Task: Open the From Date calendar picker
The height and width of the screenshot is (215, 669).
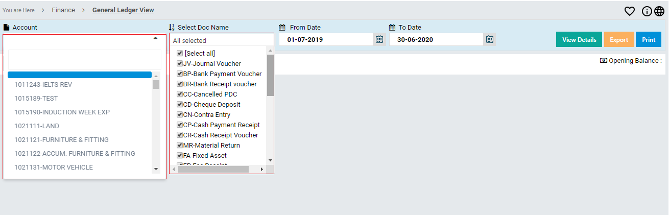Action: (x=379, y=39)
